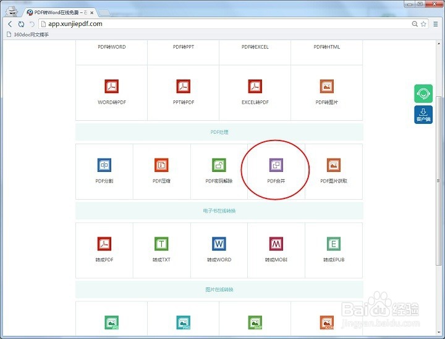The width and height of the screenshot is (445, 339).
Task: Open the 转成PDF ebook conversion icon
Action: (104, 243)
